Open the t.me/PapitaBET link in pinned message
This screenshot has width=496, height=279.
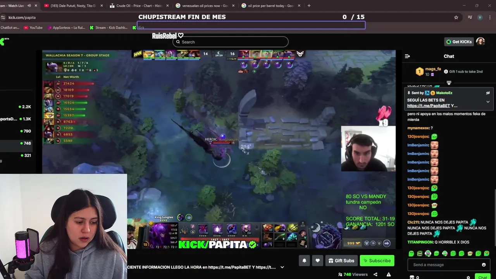click(x=429, y=106)
